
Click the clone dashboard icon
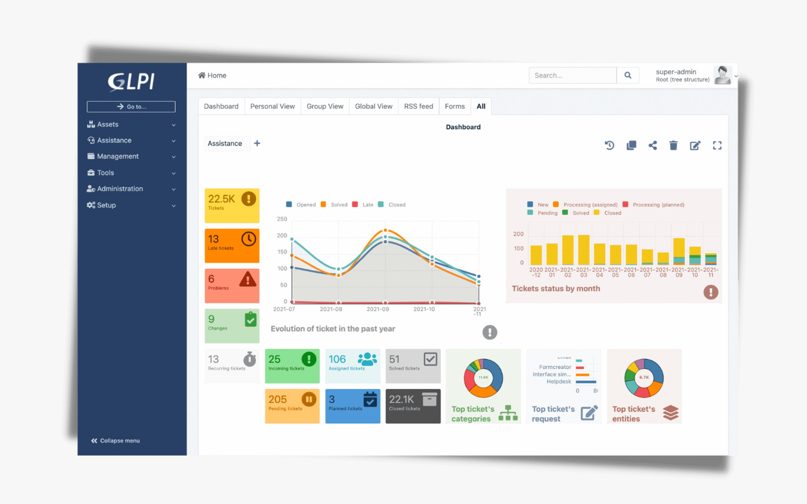pyautogui.click(x=631, y=146)
